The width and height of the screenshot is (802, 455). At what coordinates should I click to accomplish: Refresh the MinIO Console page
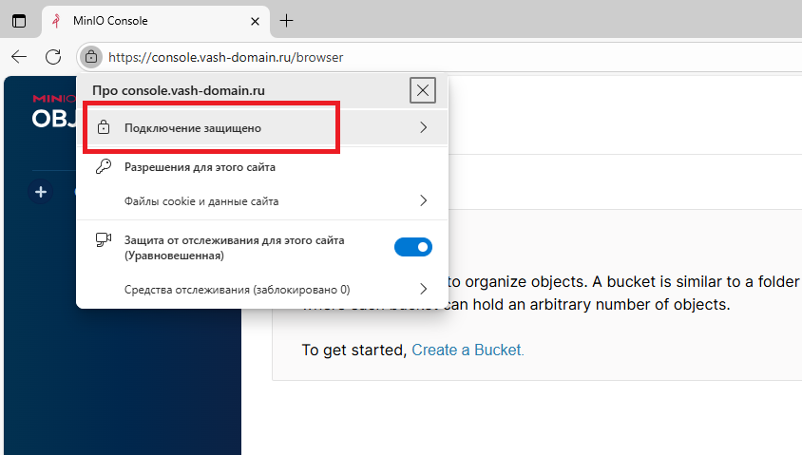coord(53,57)
